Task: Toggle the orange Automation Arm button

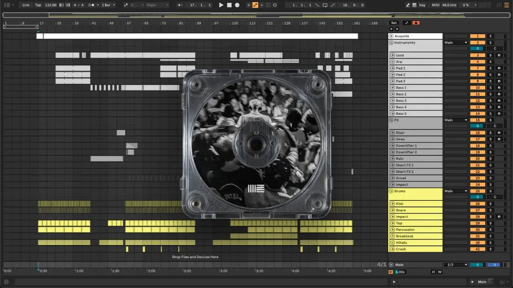Action: click(x=255, y=5)
